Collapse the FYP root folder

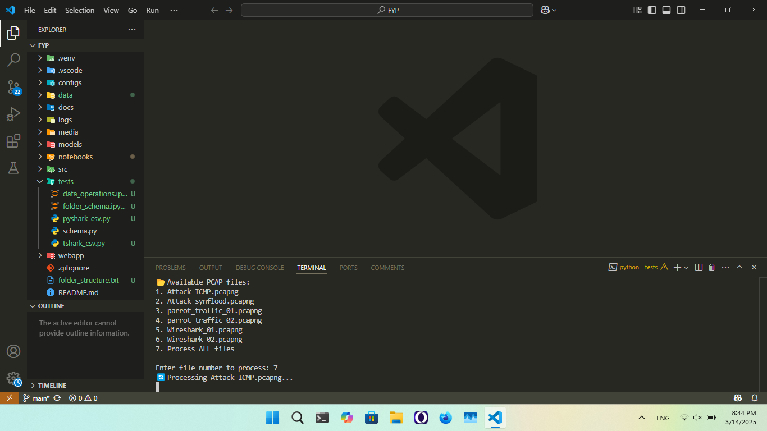point(33,45)
